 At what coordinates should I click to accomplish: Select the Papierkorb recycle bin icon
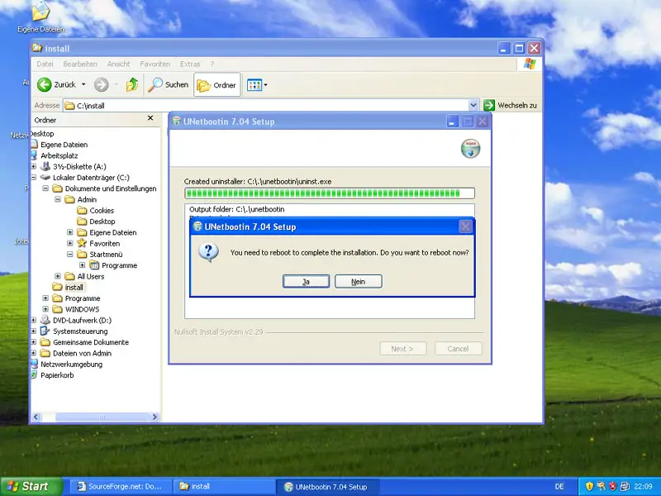tap(34, 375)
